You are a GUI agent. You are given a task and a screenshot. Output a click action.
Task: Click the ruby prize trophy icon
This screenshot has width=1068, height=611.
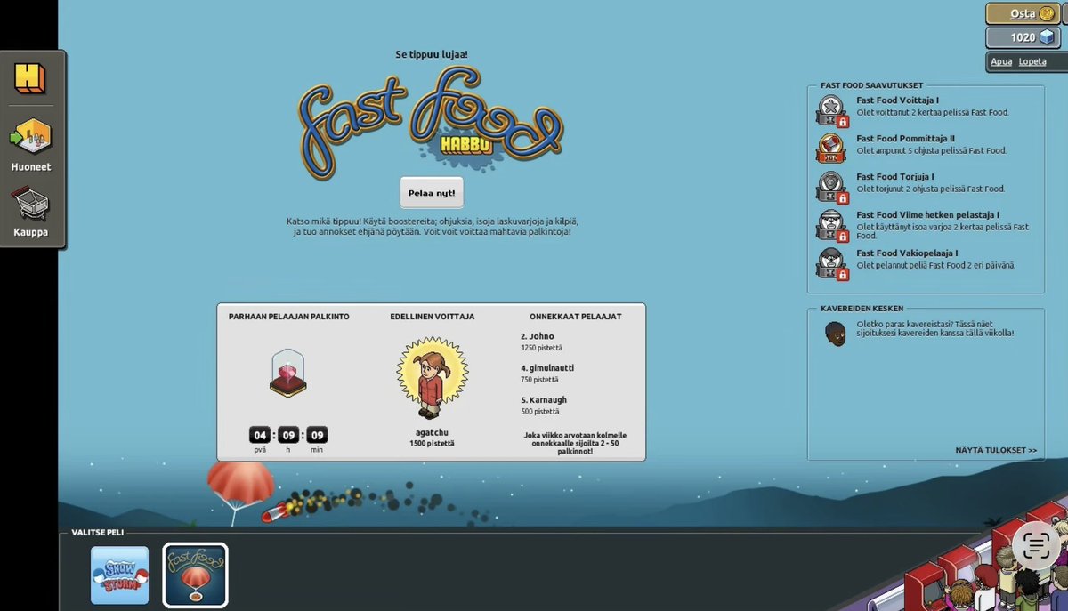click(288, 373)
